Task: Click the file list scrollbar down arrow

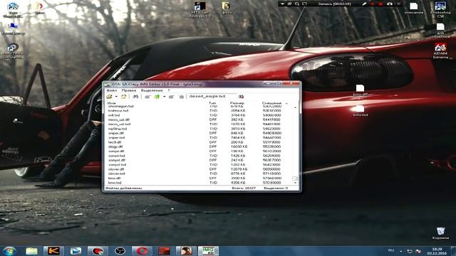Action: pos(295,183)
